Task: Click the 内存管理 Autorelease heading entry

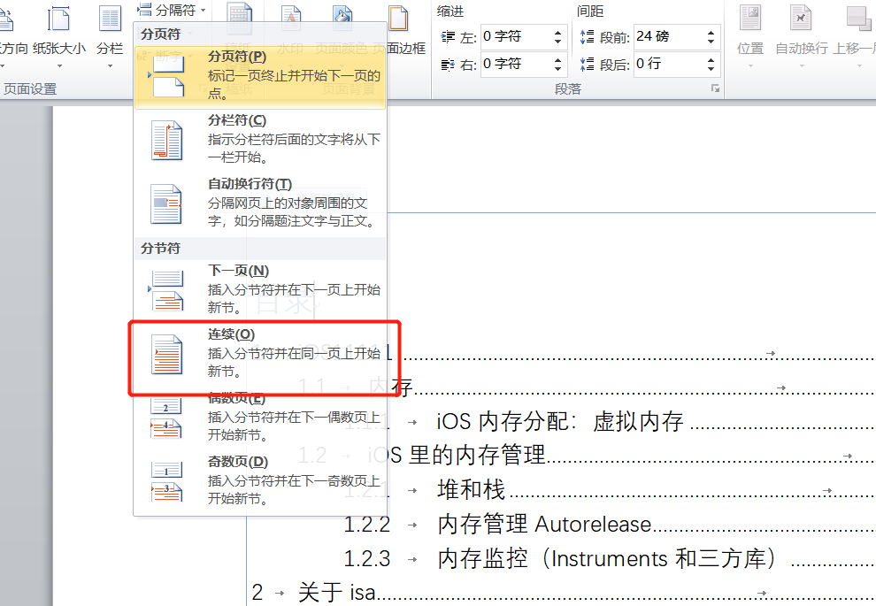Action: pos(544,525)
